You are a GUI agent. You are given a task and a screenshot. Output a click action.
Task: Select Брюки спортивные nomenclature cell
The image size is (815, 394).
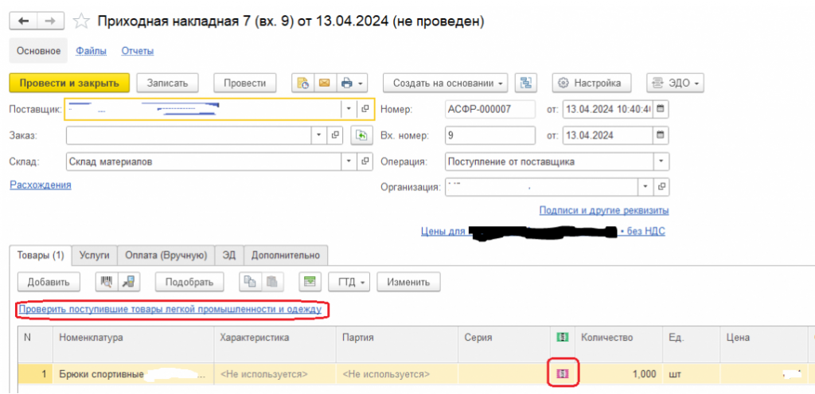pyautogui.click(x=133, y=373)
